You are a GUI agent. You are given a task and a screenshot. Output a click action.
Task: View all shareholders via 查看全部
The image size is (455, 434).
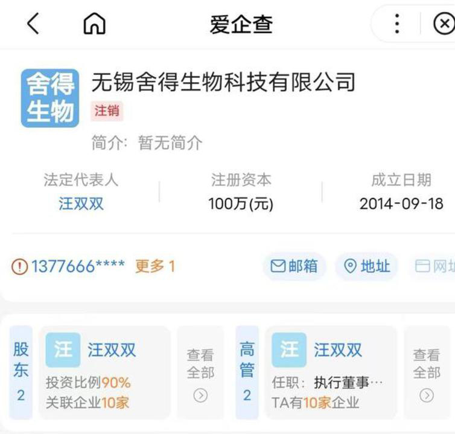pos(200,373)
